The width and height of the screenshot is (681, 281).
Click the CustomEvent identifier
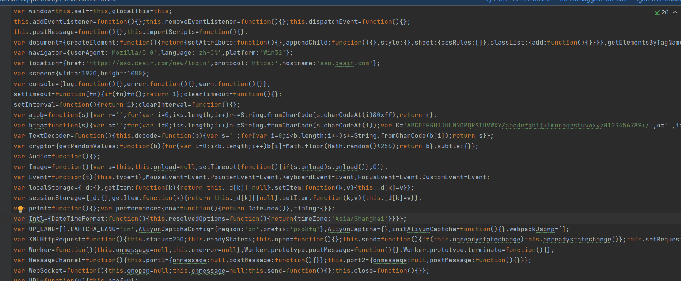443,177
